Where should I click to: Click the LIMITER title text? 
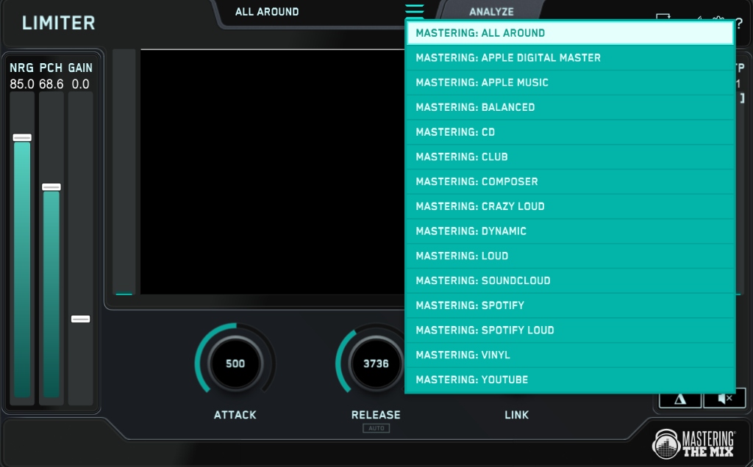59,23
